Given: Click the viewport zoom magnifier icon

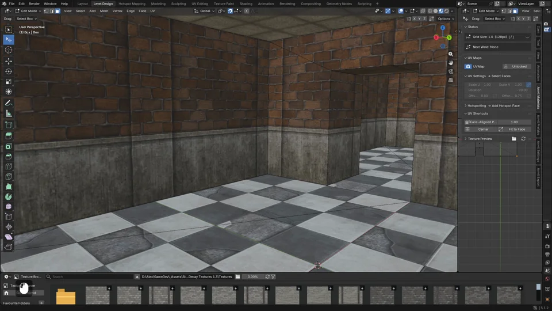Looking at the screenshot, I should point(451,54).
